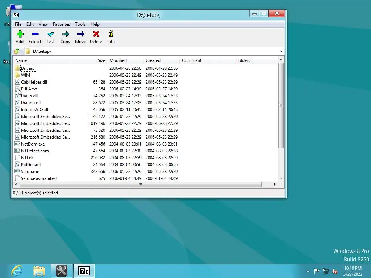371x278 pixels.
Task: Click the scroll right arrow
Action: (275, 184)
